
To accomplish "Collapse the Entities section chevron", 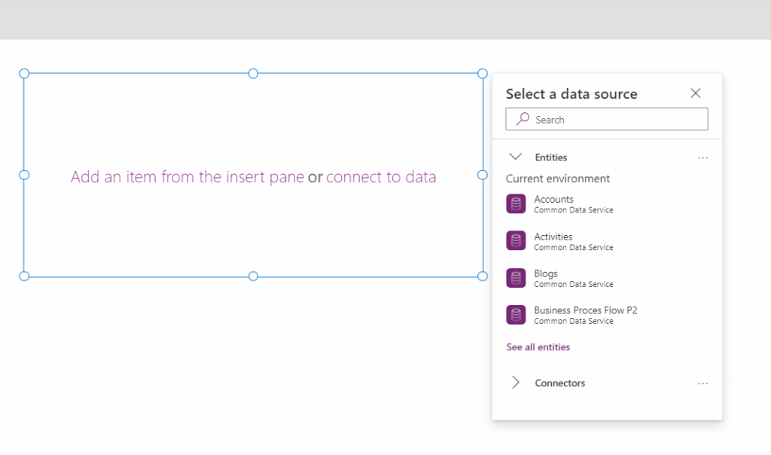I will (x=515, y=157).
